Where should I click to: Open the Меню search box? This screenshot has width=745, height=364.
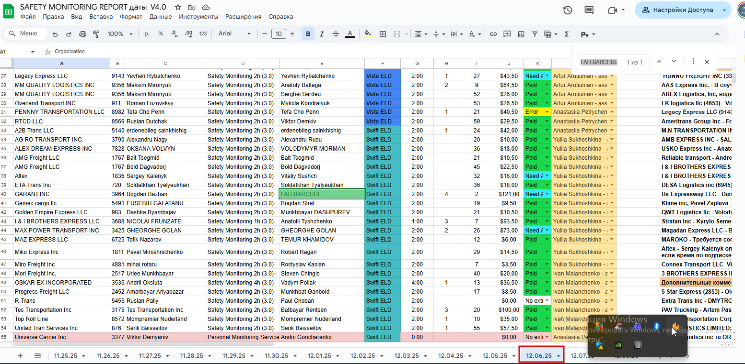pos(26,33)
